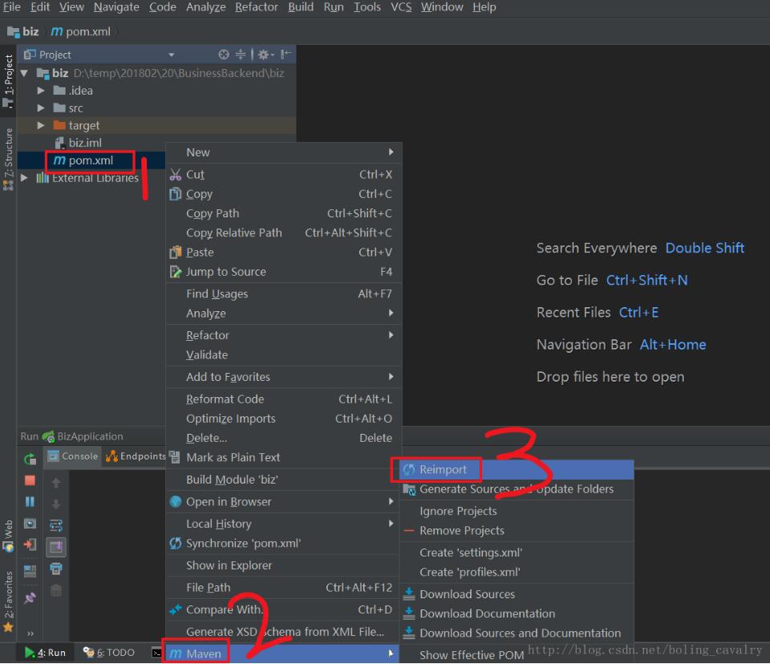Image resolution: width=770 pixels, height=664 pixels.
Task: Click the Print Console icon
Action: tap(56, 568)
